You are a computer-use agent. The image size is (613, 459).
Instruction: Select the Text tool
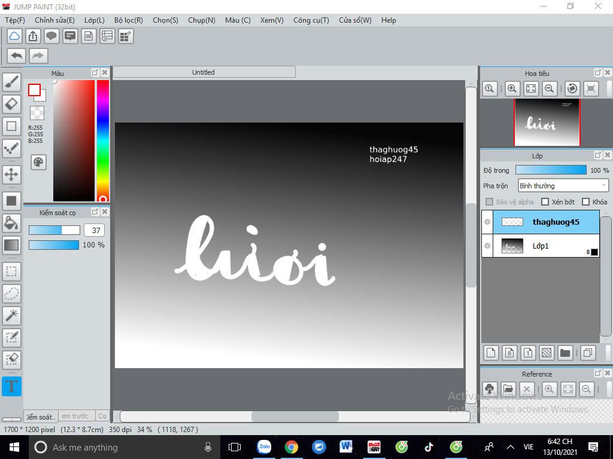coord(11,386)
